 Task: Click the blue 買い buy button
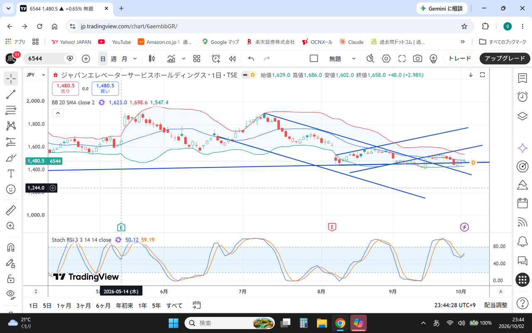coord(106,88)
